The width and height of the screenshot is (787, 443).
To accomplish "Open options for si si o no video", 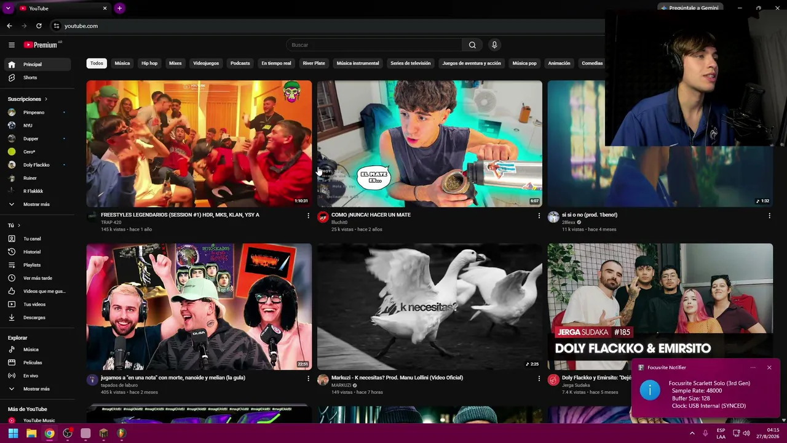I will pos(769,215).
